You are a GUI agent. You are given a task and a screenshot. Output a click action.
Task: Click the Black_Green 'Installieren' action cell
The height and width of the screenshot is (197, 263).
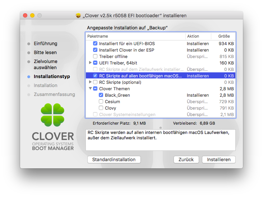click(x=198, y=95)
